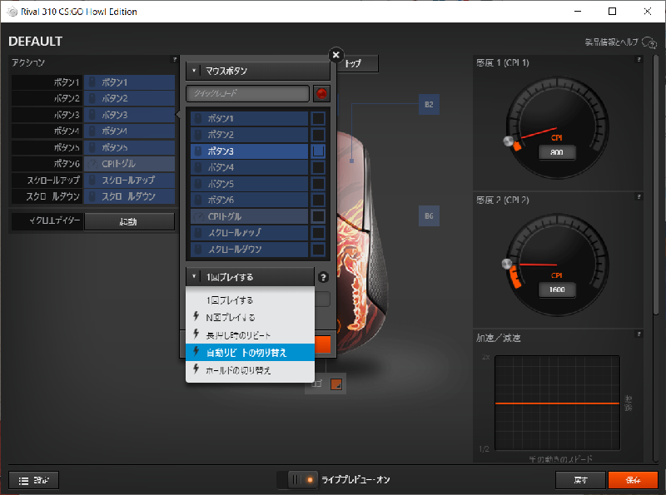Open help for the playback mode dropdown
The width and height of the screenshot is (666, 495).
tap(323, 277)
